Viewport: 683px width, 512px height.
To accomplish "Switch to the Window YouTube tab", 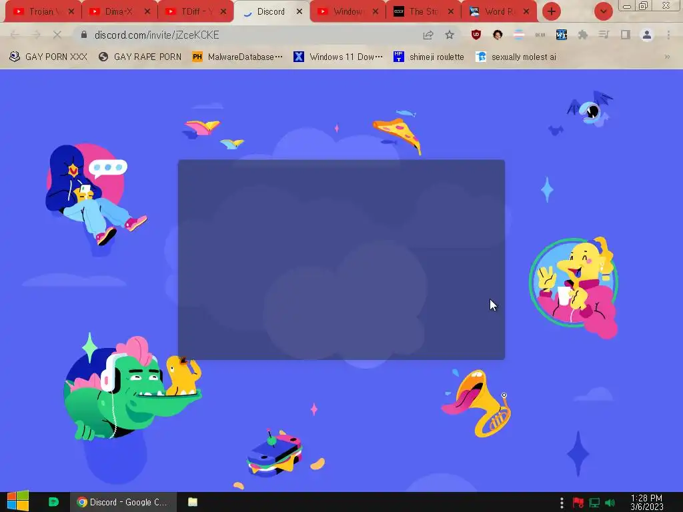I will point(347,11).
